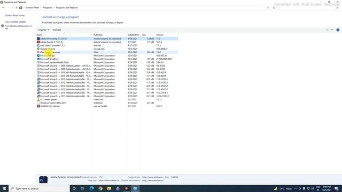
Task: Click the volume speaker tray icon
Action: click(x=313, y=188)
